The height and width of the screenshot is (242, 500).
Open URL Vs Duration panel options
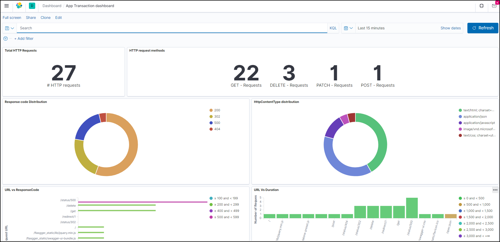[x=495, y=190]
